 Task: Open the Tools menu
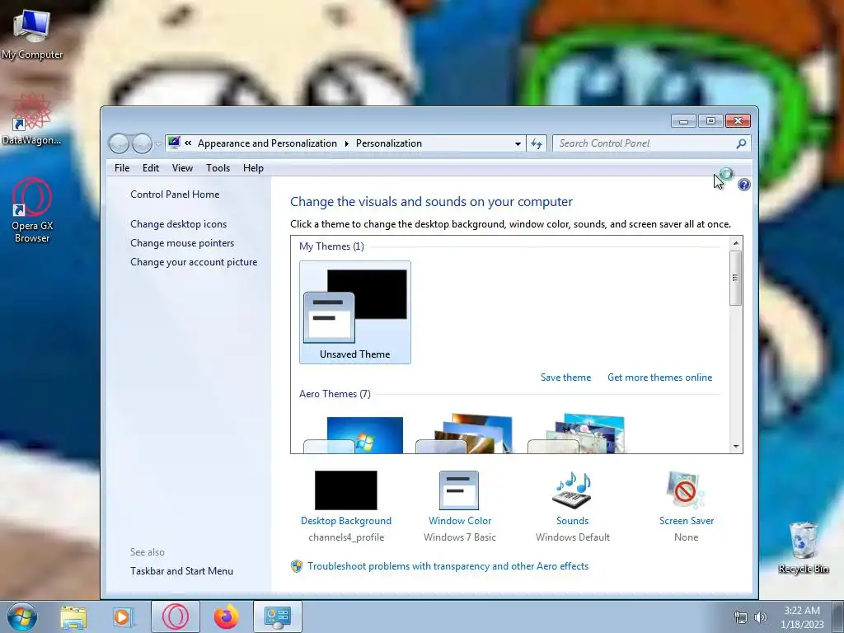[218, 168]
